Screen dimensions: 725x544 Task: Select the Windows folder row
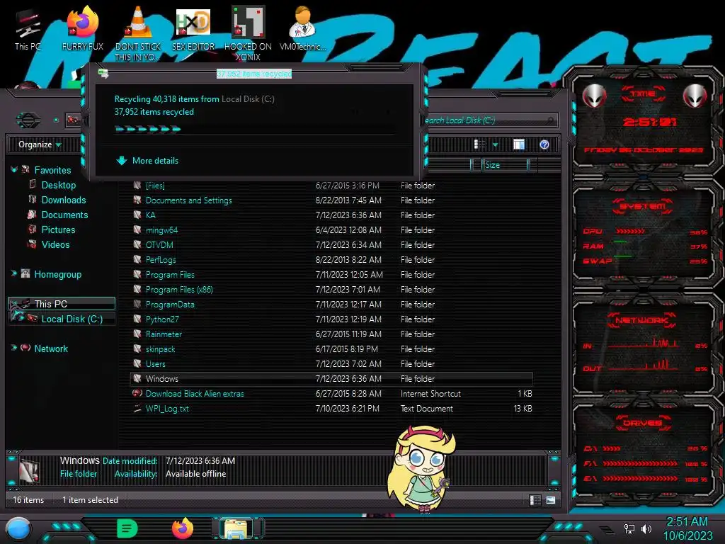coord(331,378)
